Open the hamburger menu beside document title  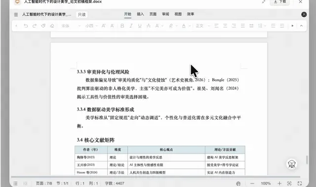[x=16, y=14]
